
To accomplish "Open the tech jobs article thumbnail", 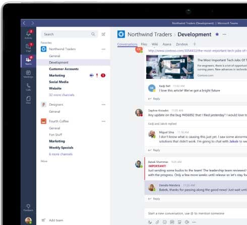I will coord(170,67).
